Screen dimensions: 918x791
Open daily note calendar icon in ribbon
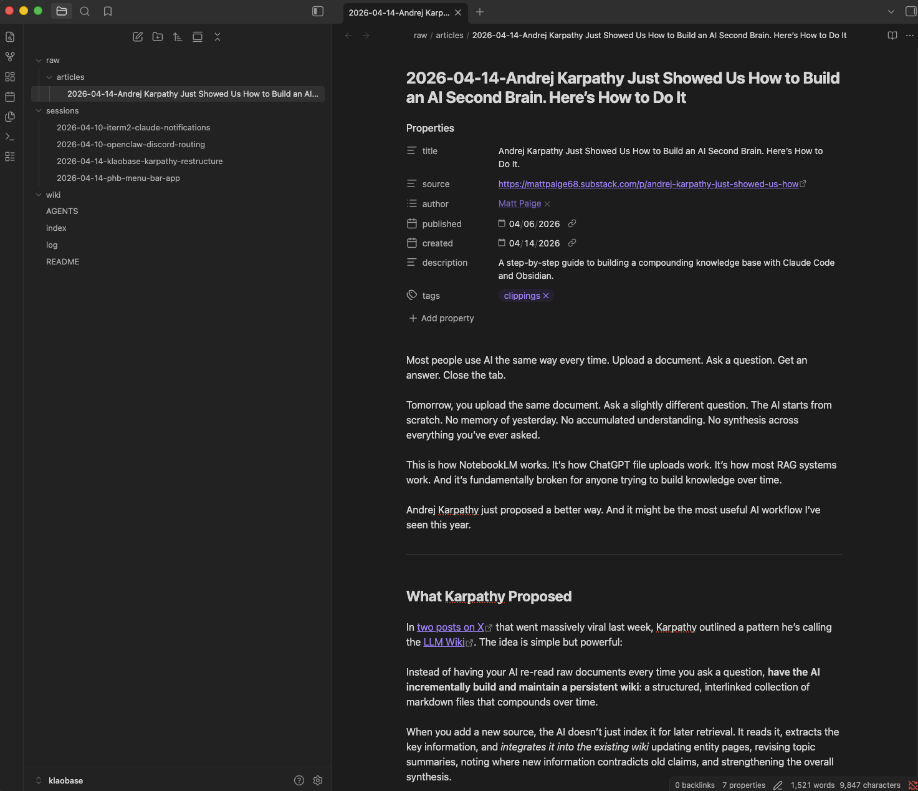pos(10,97)
